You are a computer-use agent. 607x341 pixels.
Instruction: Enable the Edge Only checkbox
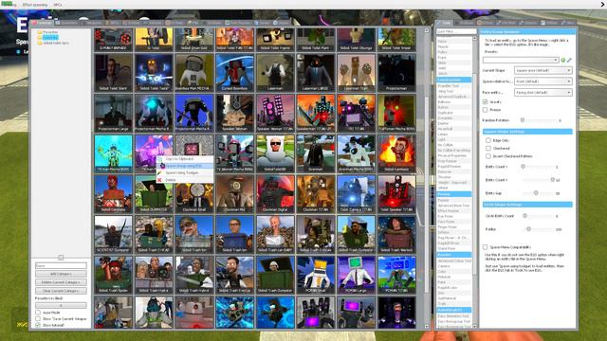pyautogui.click(x=488, y=140)
